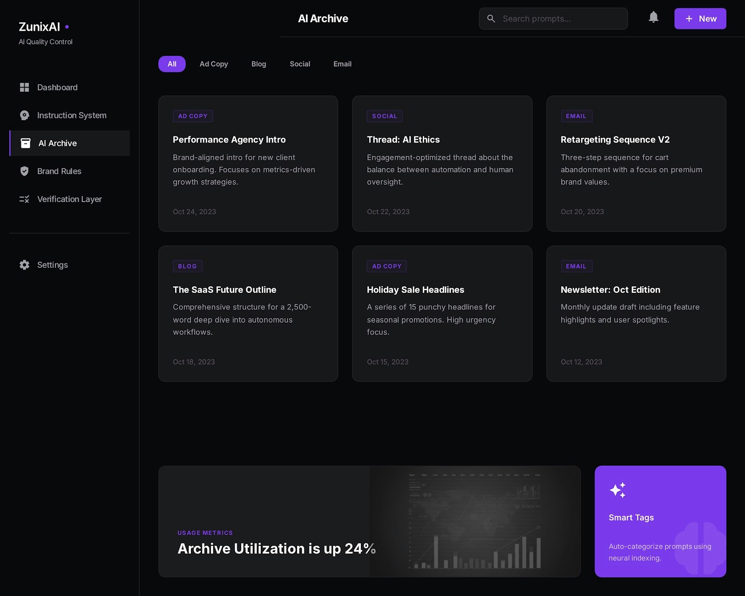Open the Retargeting Sequence V2 card
745x596 pixels.
(636, 163)
